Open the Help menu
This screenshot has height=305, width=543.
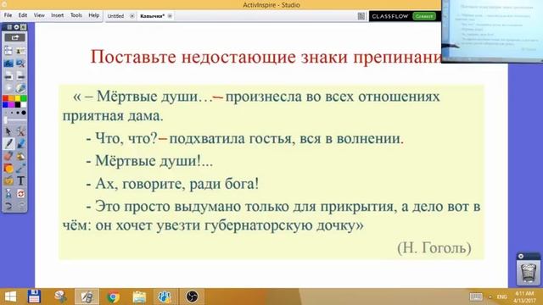click(94, 15)
